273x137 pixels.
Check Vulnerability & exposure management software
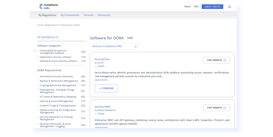(38, 51)
